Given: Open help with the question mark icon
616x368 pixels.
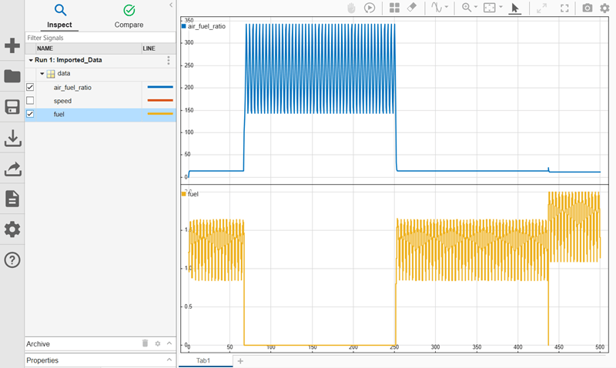Looking at the screenshot, I should (x=12, y=260).
